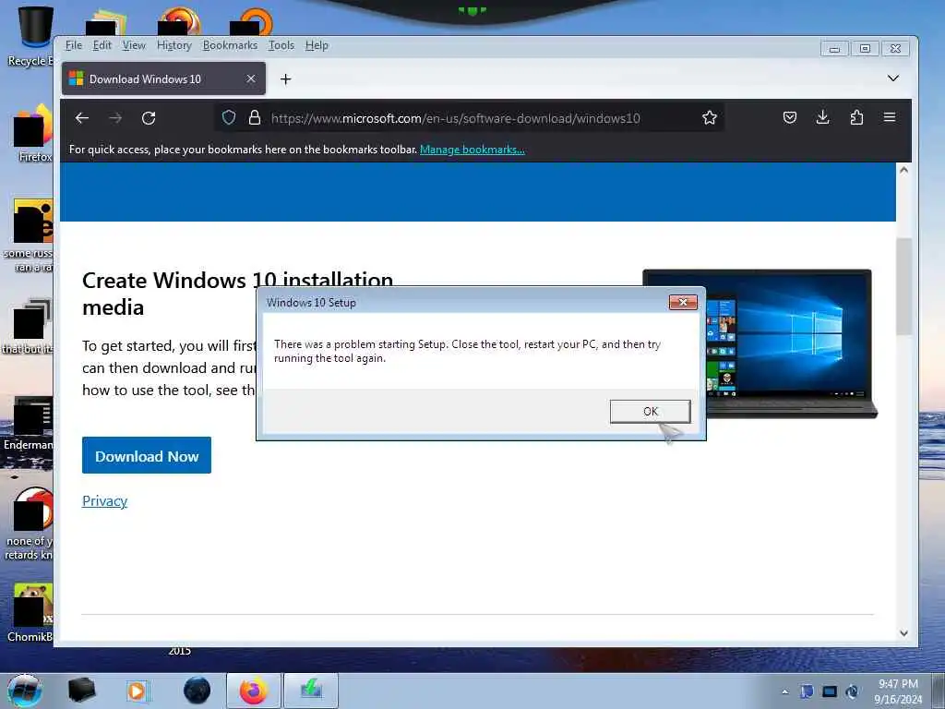Screen dimensions: 945x709
Task: Open the File menu
Action: point(74,45)
